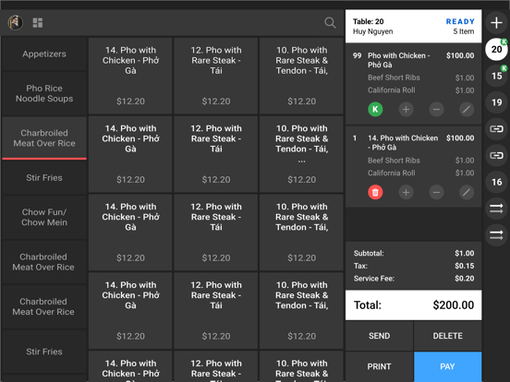The height and width of the screenshot is (382, 510).
Task: Open the user profile avatar
Action: point(16,23)
